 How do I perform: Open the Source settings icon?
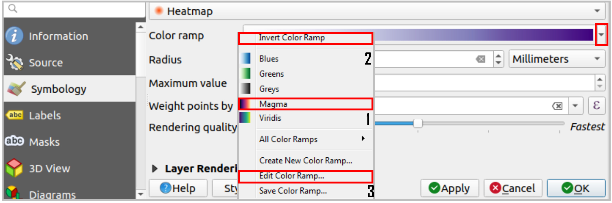pyautogui.click(x=14, y=62)
